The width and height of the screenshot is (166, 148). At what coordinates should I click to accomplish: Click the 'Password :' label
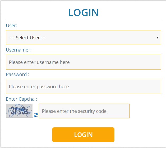point(17,74)
